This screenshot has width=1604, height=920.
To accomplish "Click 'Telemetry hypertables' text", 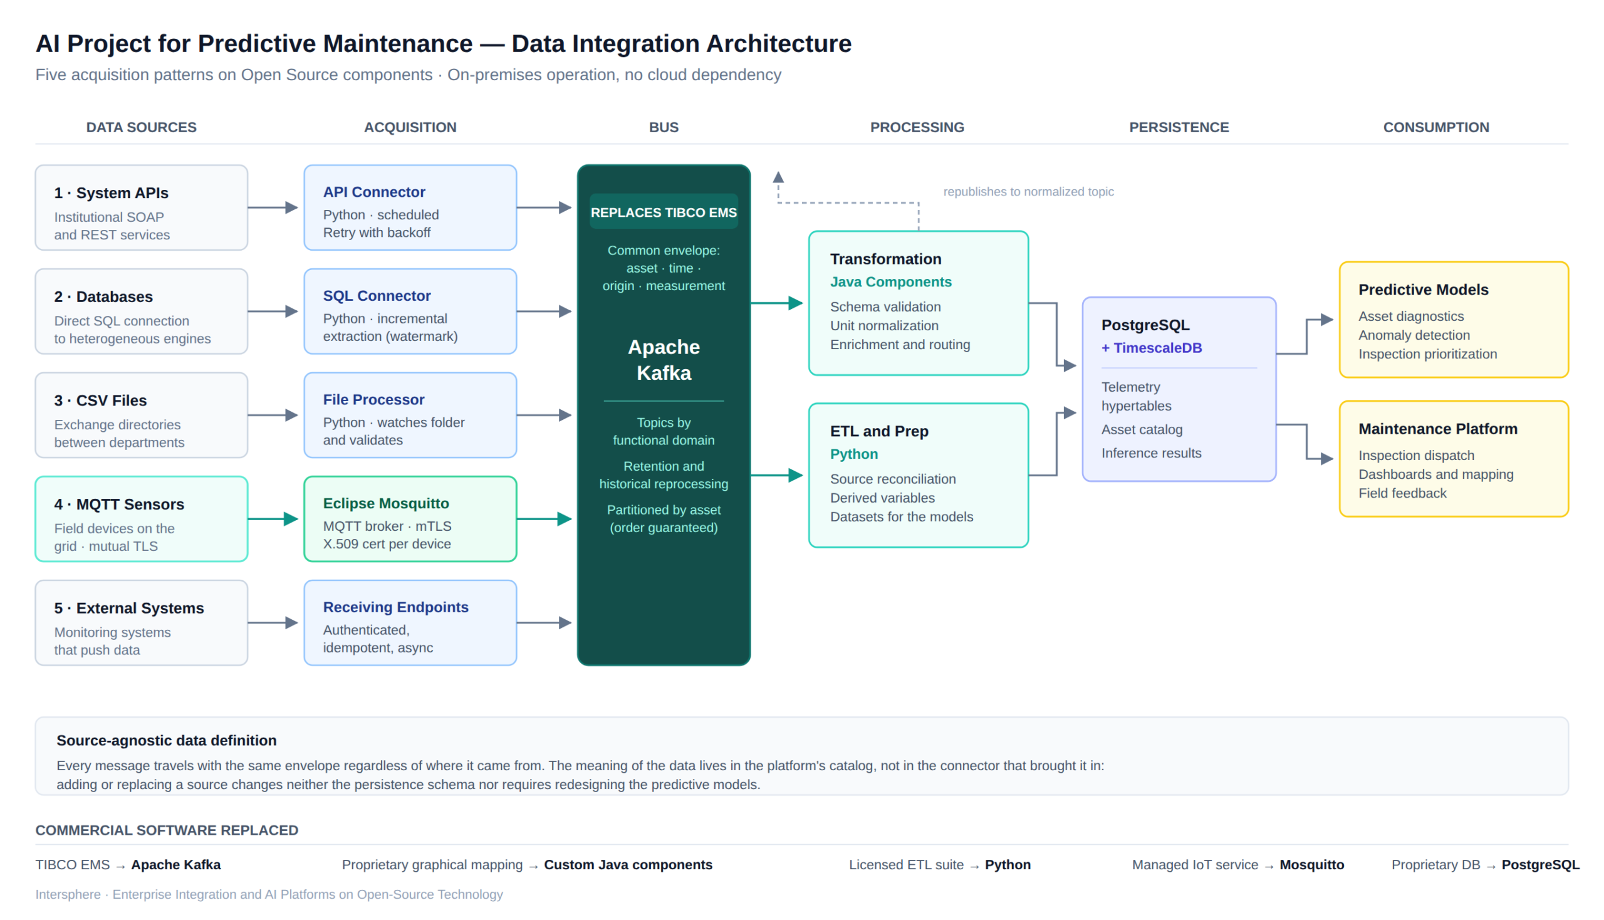I will pos(1137,396).
